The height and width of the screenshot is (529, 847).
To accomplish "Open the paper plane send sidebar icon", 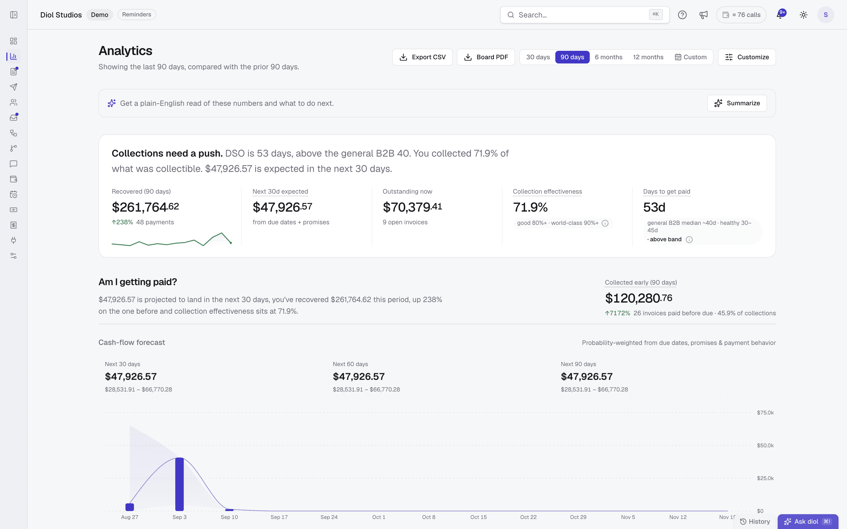I will pyautogui.click(x=14, y=87).
